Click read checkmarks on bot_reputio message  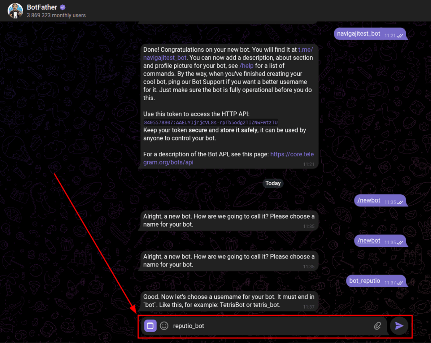pos(400,283)
